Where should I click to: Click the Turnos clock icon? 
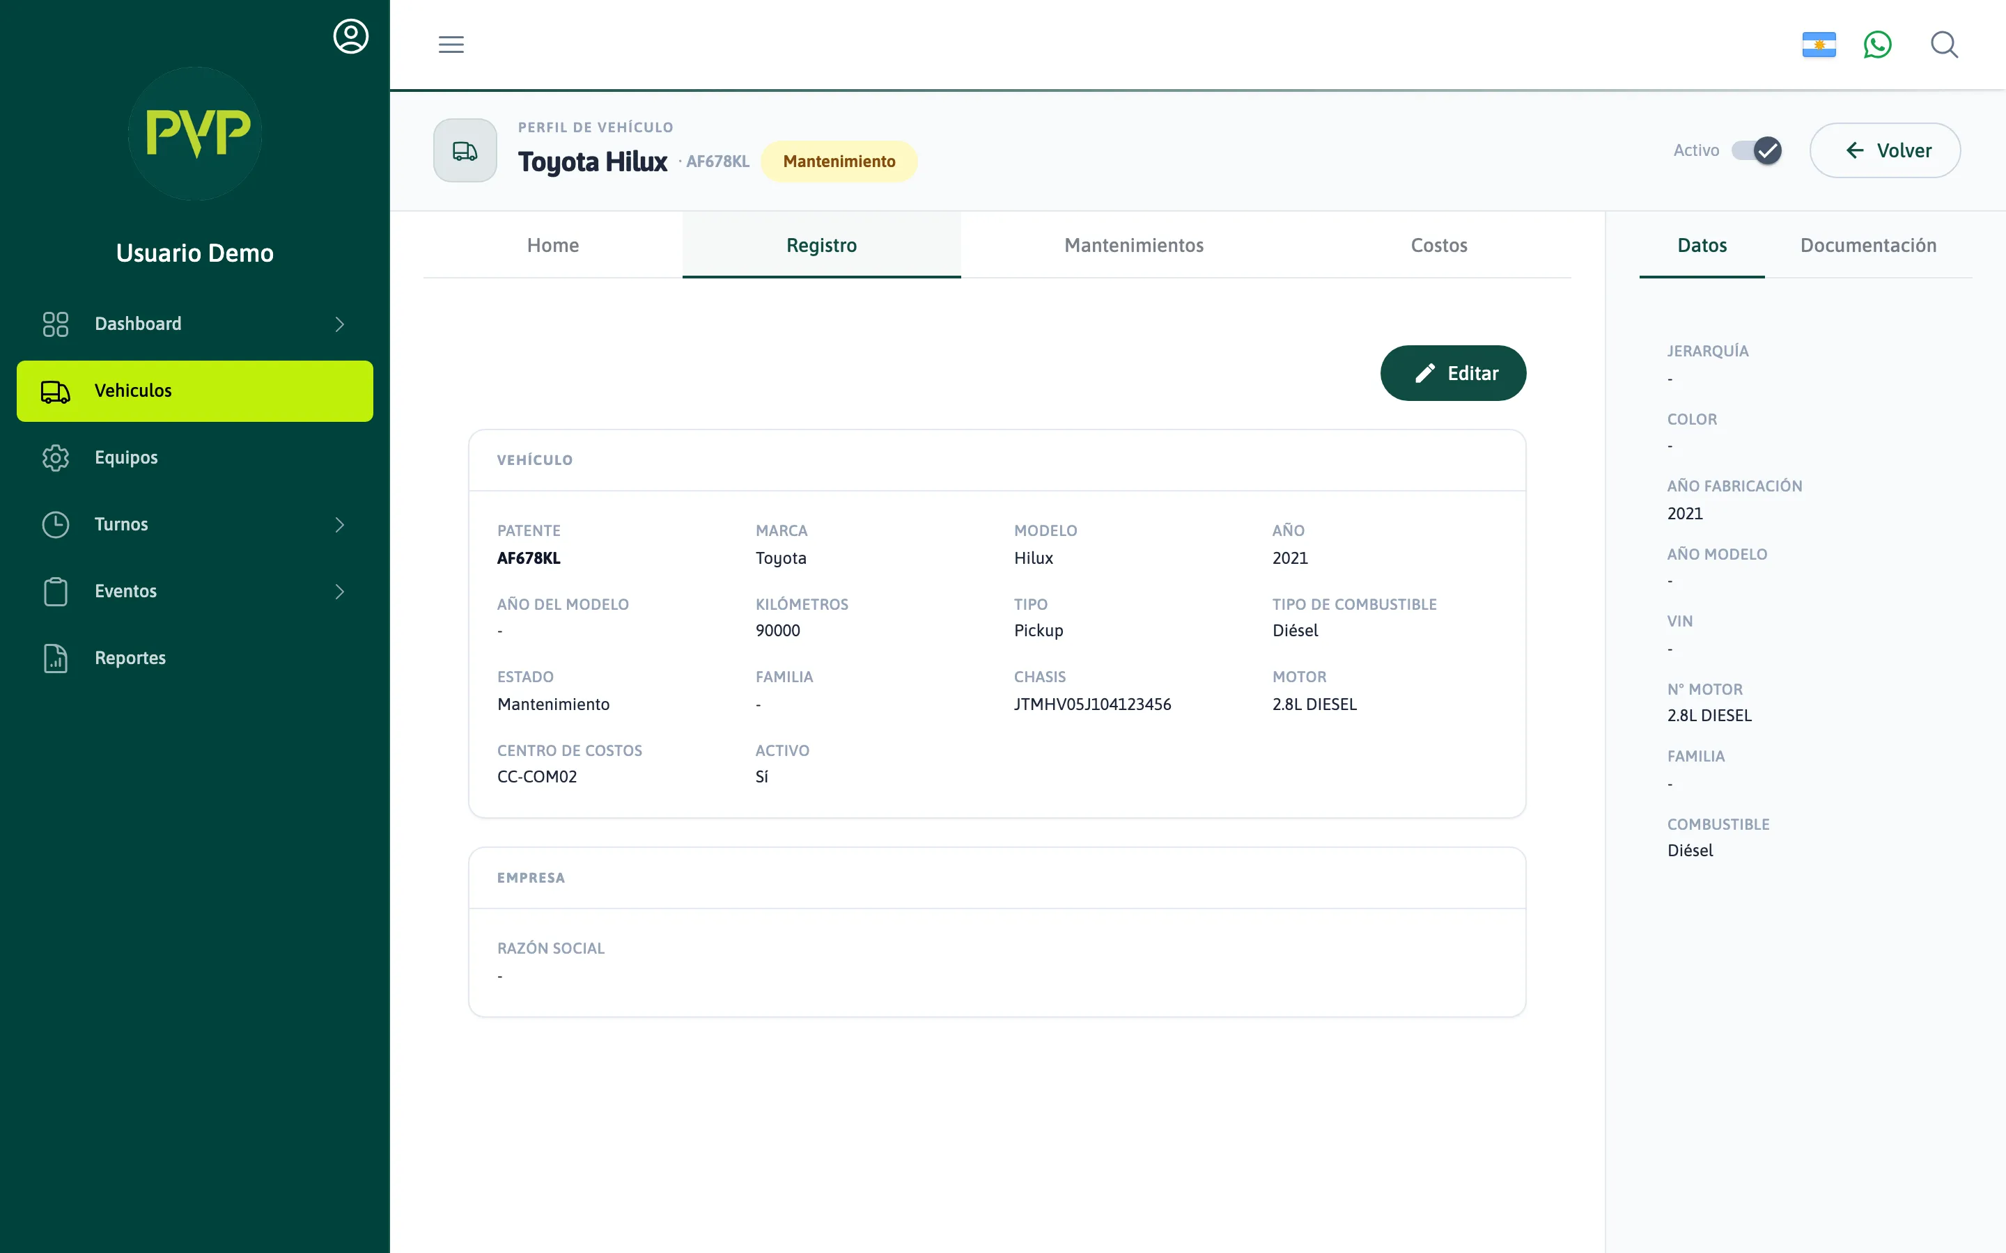tap(56, 525)
